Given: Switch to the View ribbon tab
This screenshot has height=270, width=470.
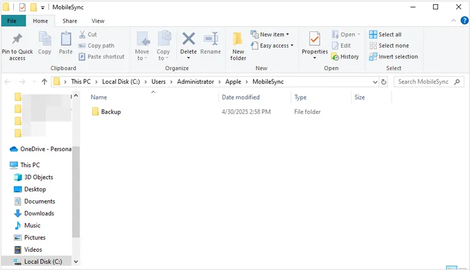Looking at the screenshot, I should (x=98, y=21).
